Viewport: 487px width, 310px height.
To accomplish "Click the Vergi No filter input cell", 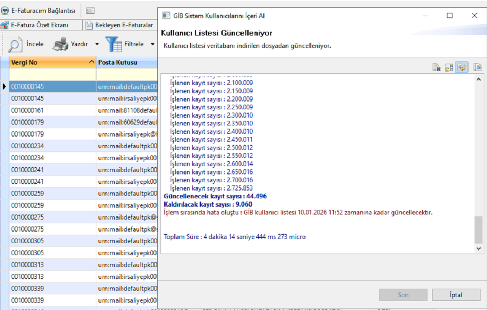I will [52, 74].
